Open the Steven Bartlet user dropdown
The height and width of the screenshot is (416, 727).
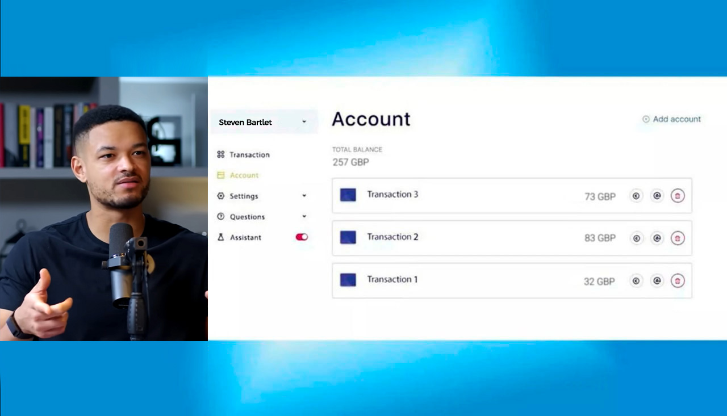[264, 122]
